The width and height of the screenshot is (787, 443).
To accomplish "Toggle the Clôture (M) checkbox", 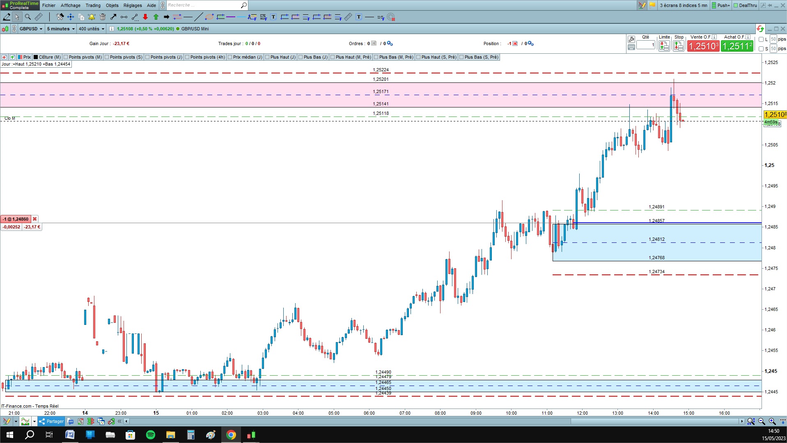I will click(36, 57).
